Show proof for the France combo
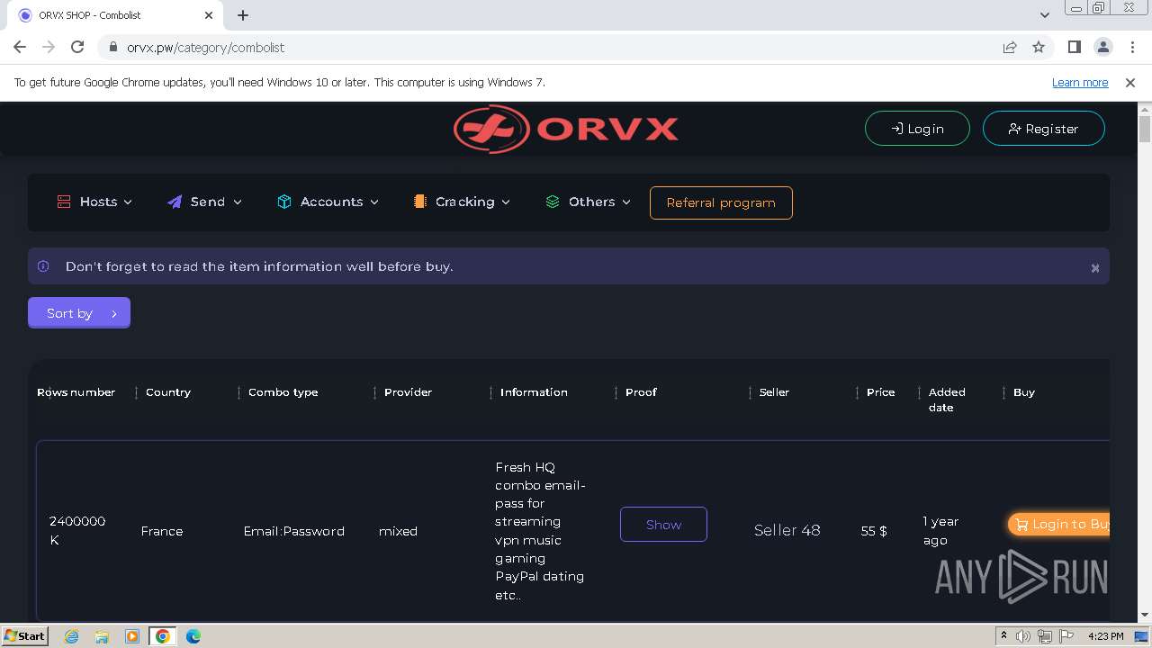 point(663,525)
